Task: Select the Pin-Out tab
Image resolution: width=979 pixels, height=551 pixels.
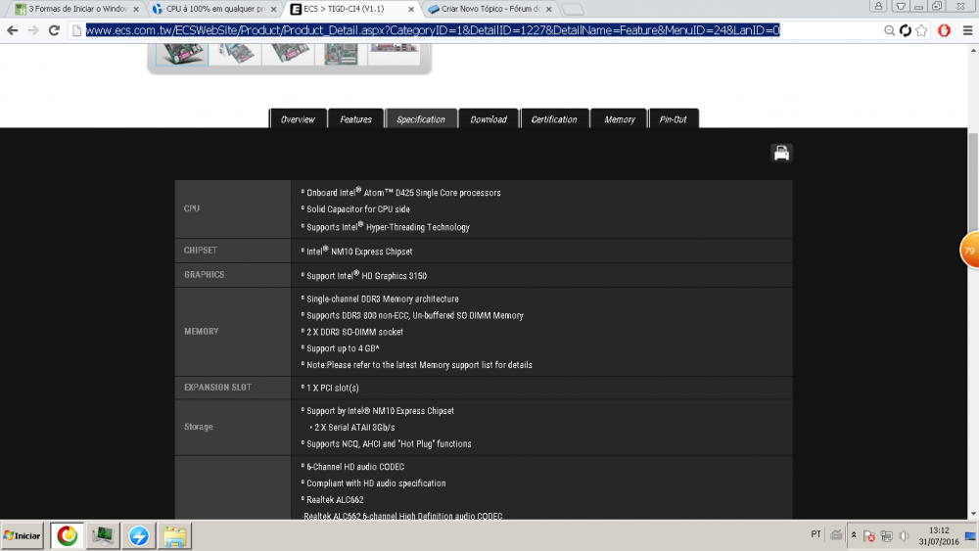Action: [x=673, y=119]
